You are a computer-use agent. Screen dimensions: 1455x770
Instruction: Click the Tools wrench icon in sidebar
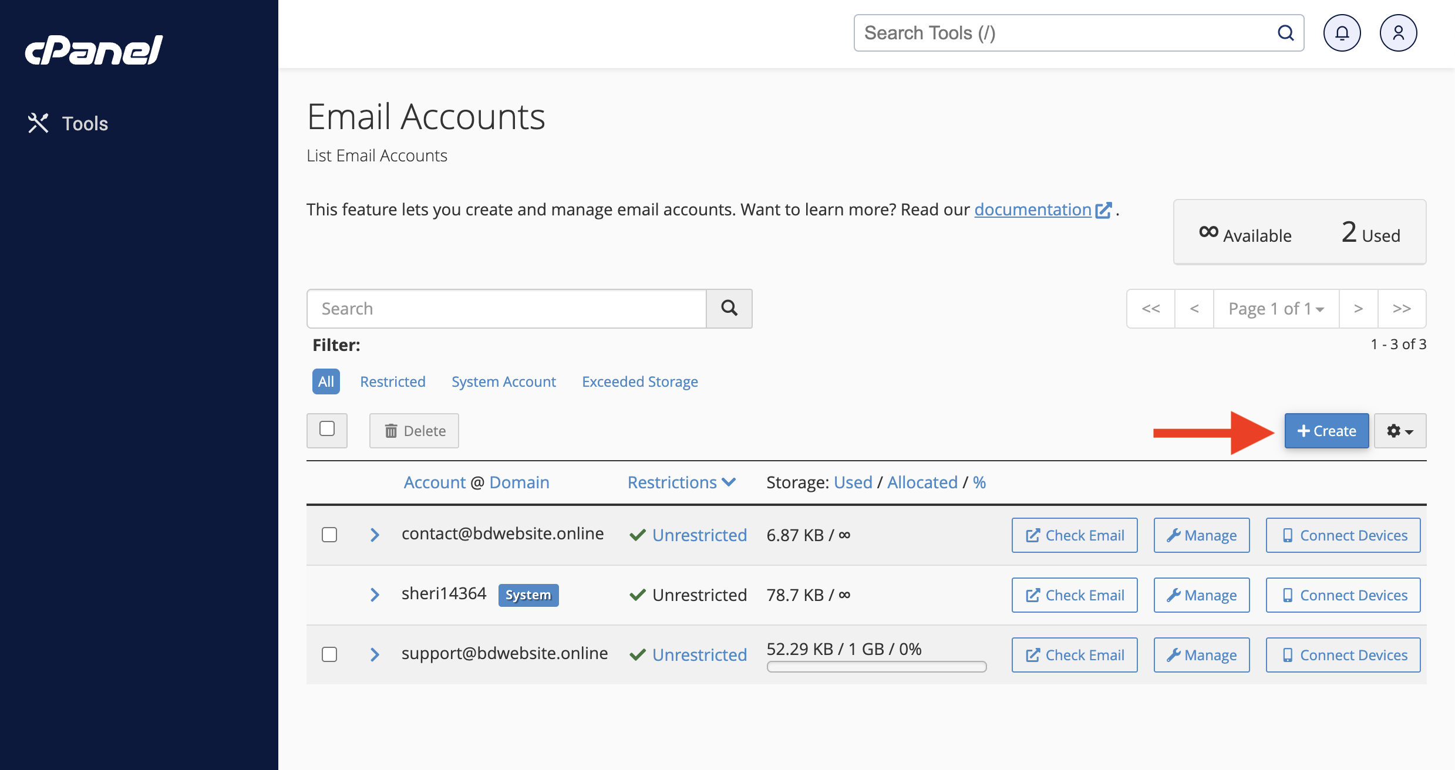[x=38, y=123]
